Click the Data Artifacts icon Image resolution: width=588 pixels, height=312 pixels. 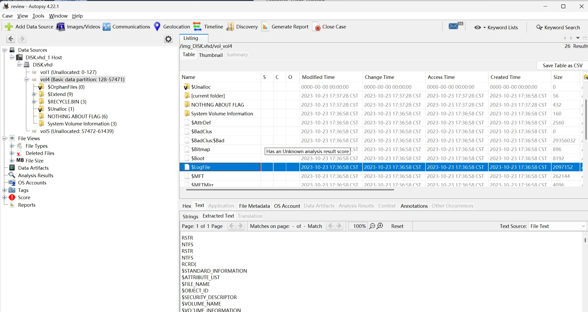pos(12,168)
